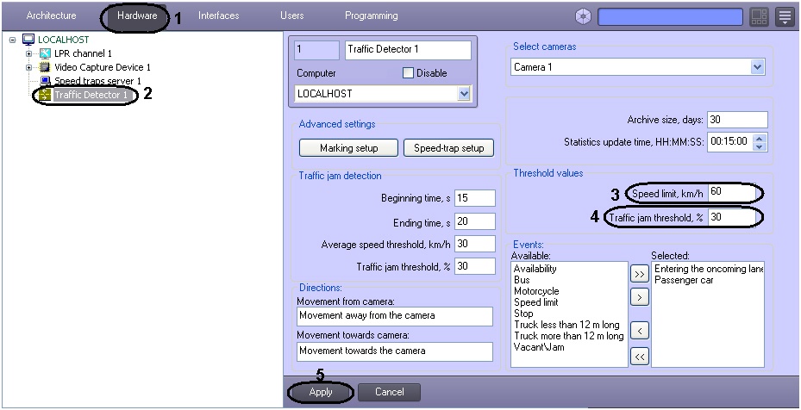Click the Speed limit km/h field
The height and width of the screenshot is (410, 801).
tap(732, 192)
